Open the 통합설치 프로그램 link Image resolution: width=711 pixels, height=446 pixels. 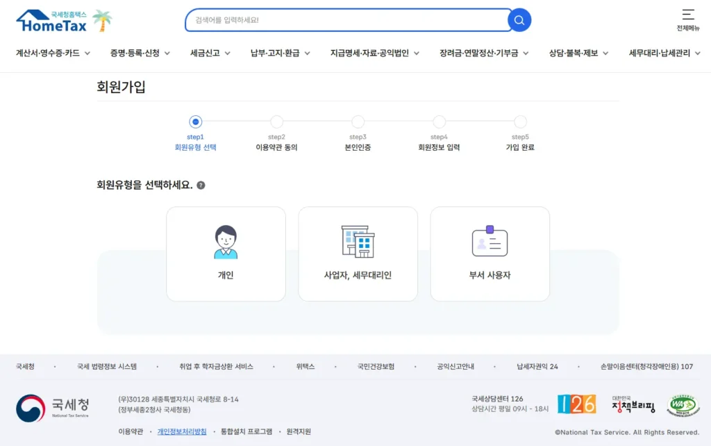pyautogui.click(x=246, y=431)
